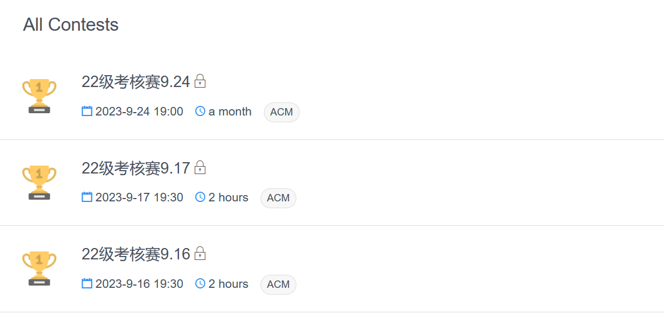This screenshot has height=318, width=664.
Task: Click the lock icon beside 22级考核赛9.17
Action: click(x=200, y=168)
